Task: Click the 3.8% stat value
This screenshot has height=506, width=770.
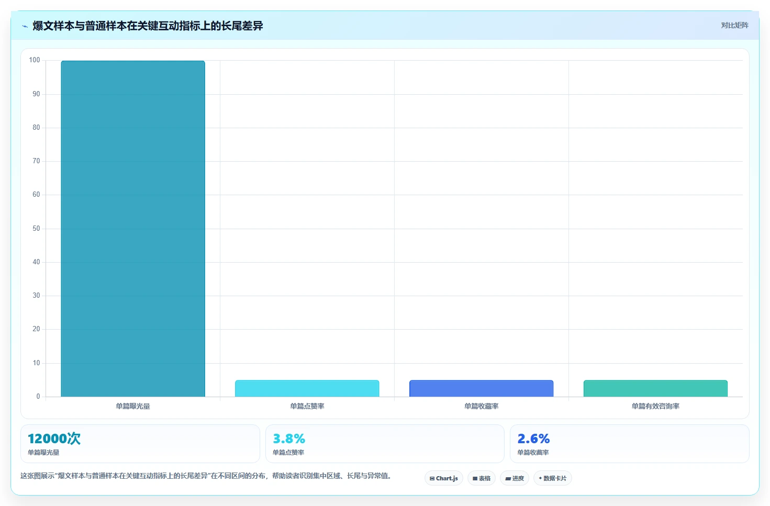Action: [289, 438]
